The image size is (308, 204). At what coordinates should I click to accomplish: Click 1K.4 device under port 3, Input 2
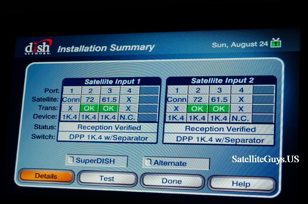tap(218, 118)
